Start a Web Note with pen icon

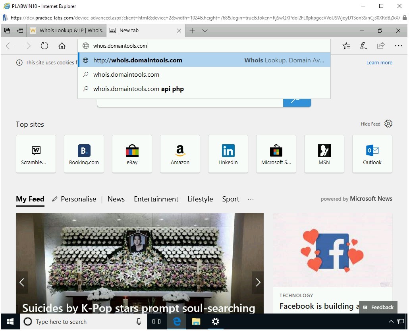point(363,46)
